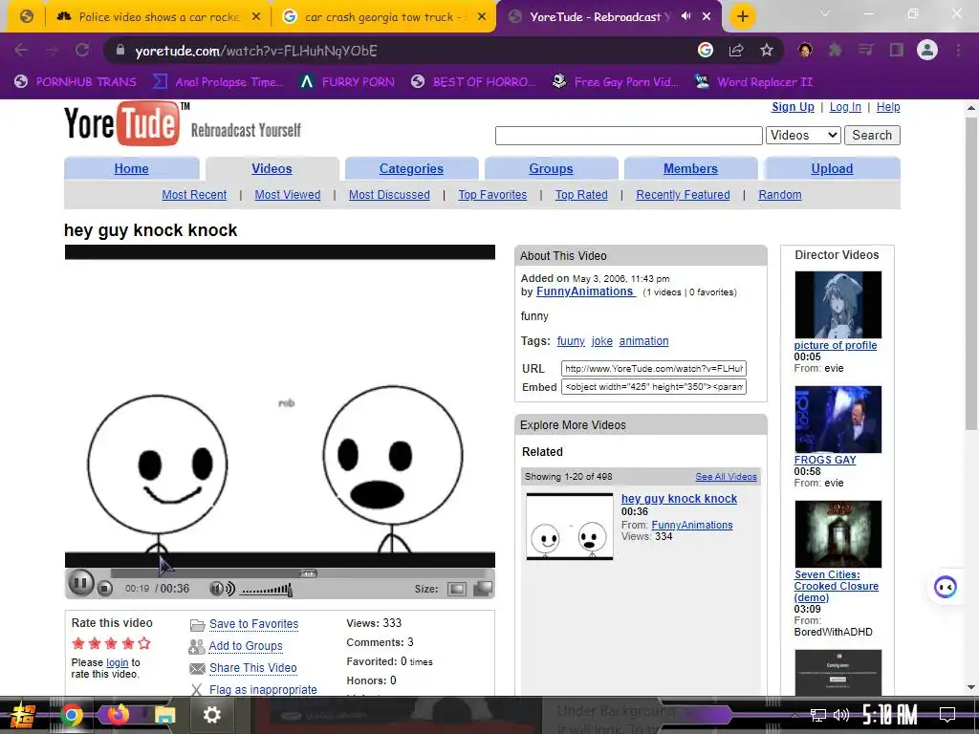
Task: Open Settings gear in the taskbar
Action: tap(212, 715)
